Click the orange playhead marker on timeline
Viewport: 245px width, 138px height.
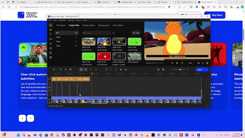click(x=92, y=74)
